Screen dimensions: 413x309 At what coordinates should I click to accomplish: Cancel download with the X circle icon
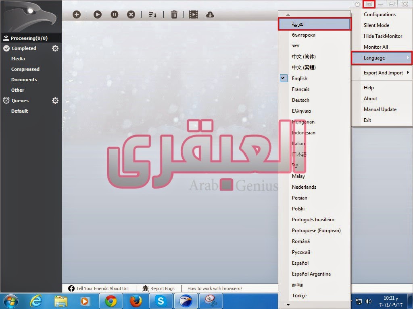coord(131,14)
